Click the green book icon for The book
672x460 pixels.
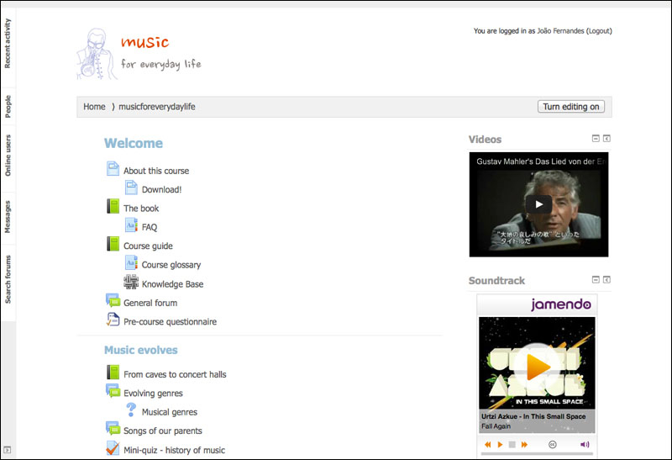[x=113, y=207]
